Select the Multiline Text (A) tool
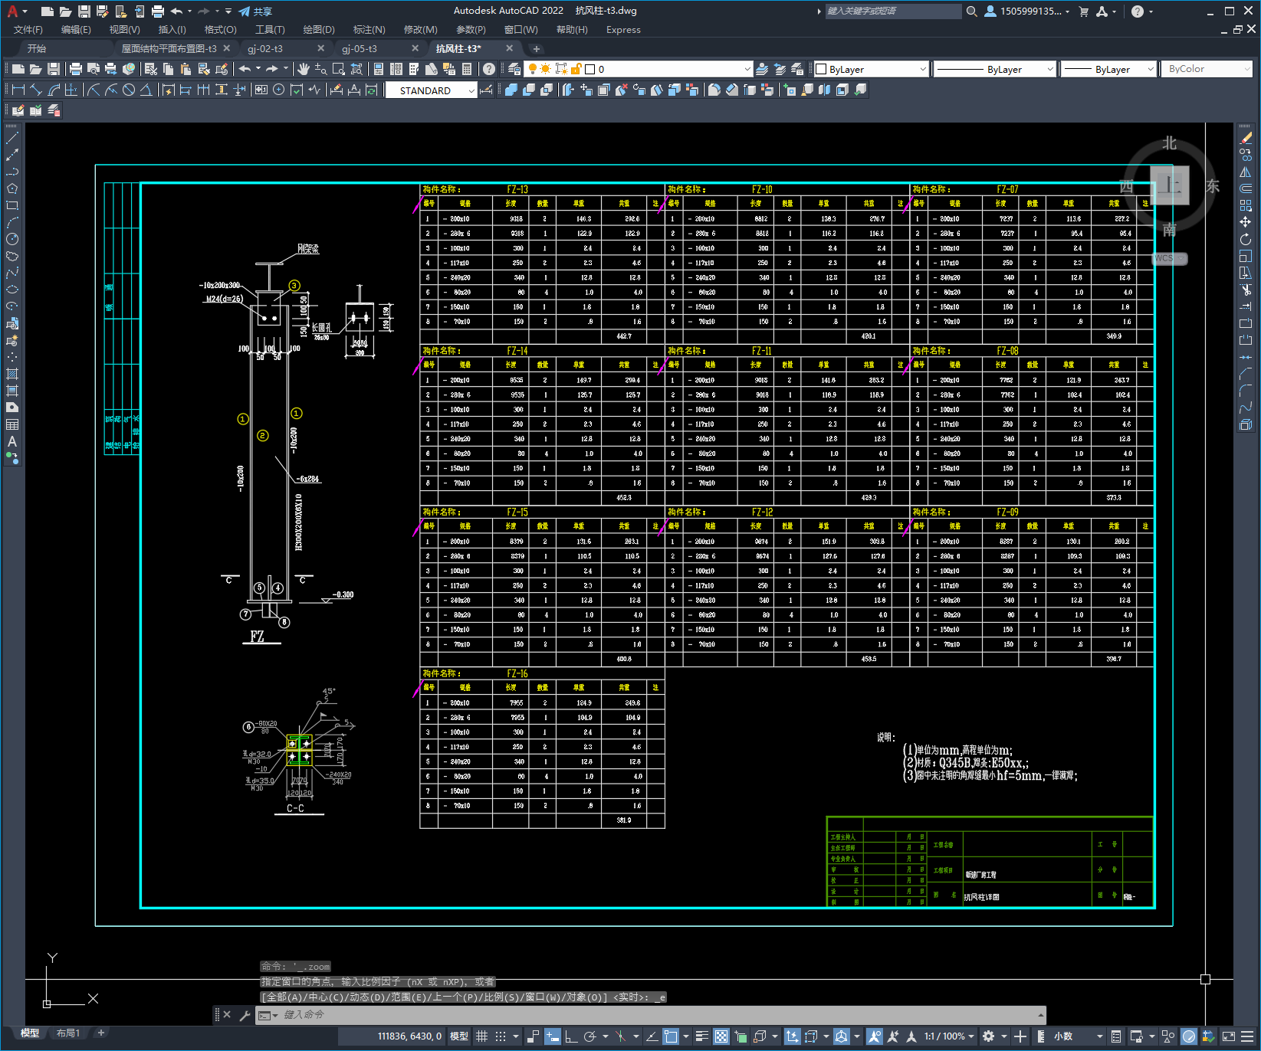Image resolution: width=1261 pixels, height=1051 pixels. [x=11, y=441]
